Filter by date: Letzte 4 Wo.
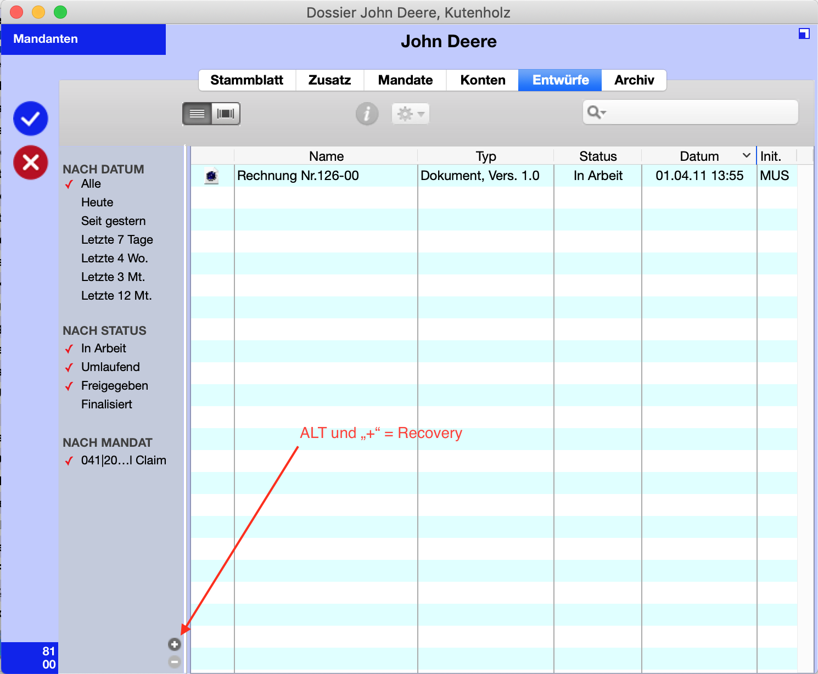Screen dimensions: 818x674 [x=115, y=259]
